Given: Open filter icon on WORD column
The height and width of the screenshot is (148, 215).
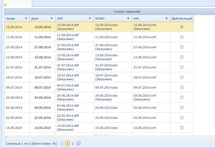Looking at the screenshot, I should [128, 18].
